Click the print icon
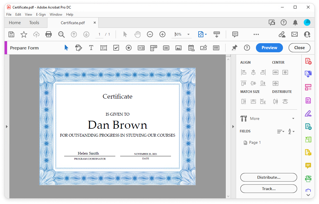319x204 pixels. (x=49, y=34)
